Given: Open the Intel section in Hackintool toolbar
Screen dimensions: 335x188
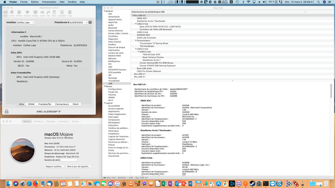Looking at the screenshot, I should click(x=5, y=13).
